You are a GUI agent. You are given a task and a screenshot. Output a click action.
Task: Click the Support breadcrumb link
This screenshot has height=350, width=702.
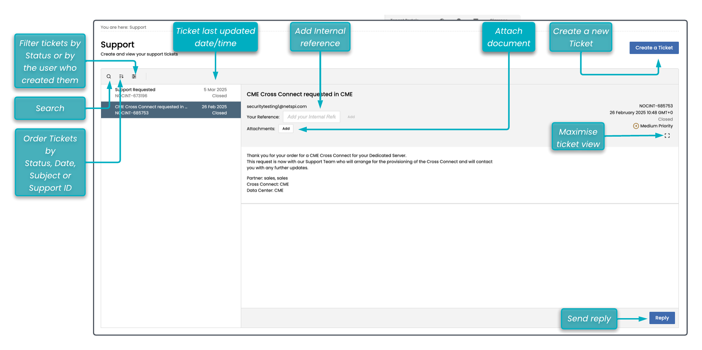click(138, 27)
